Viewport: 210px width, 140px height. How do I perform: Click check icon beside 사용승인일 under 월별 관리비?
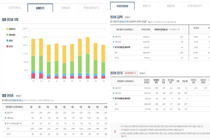coord(3,100)
